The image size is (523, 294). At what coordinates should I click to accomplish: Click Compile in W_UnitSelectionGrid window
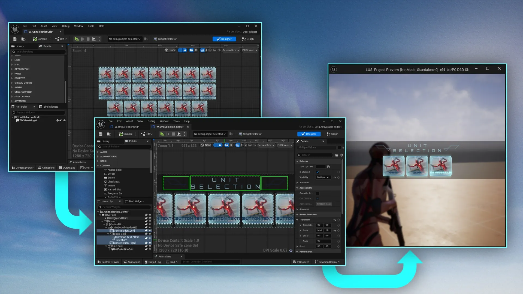(40, 39)
